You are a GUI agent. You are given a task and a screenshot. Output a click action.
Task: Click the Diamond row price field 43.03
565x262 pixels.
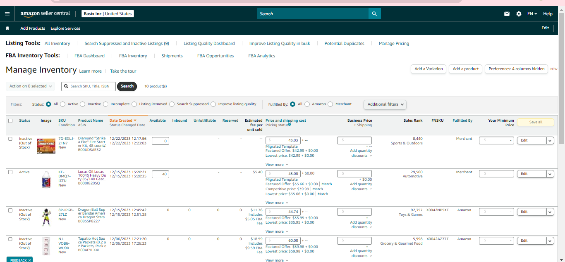pyautogui.click(x=283, y=140)
